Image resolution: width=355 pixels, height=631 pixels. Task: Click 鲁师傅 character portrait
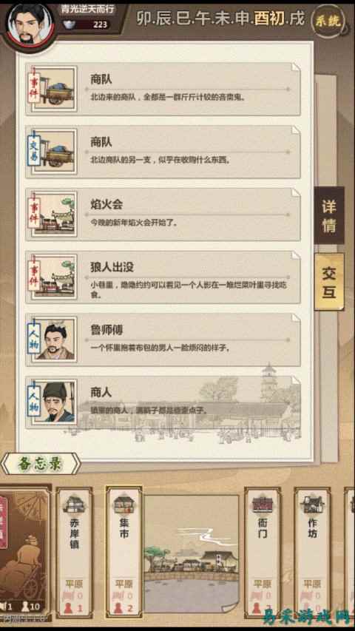(x=53, y=340)
